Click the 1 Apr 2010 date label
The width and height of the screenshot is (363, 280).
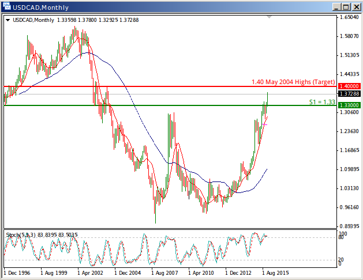201,273
